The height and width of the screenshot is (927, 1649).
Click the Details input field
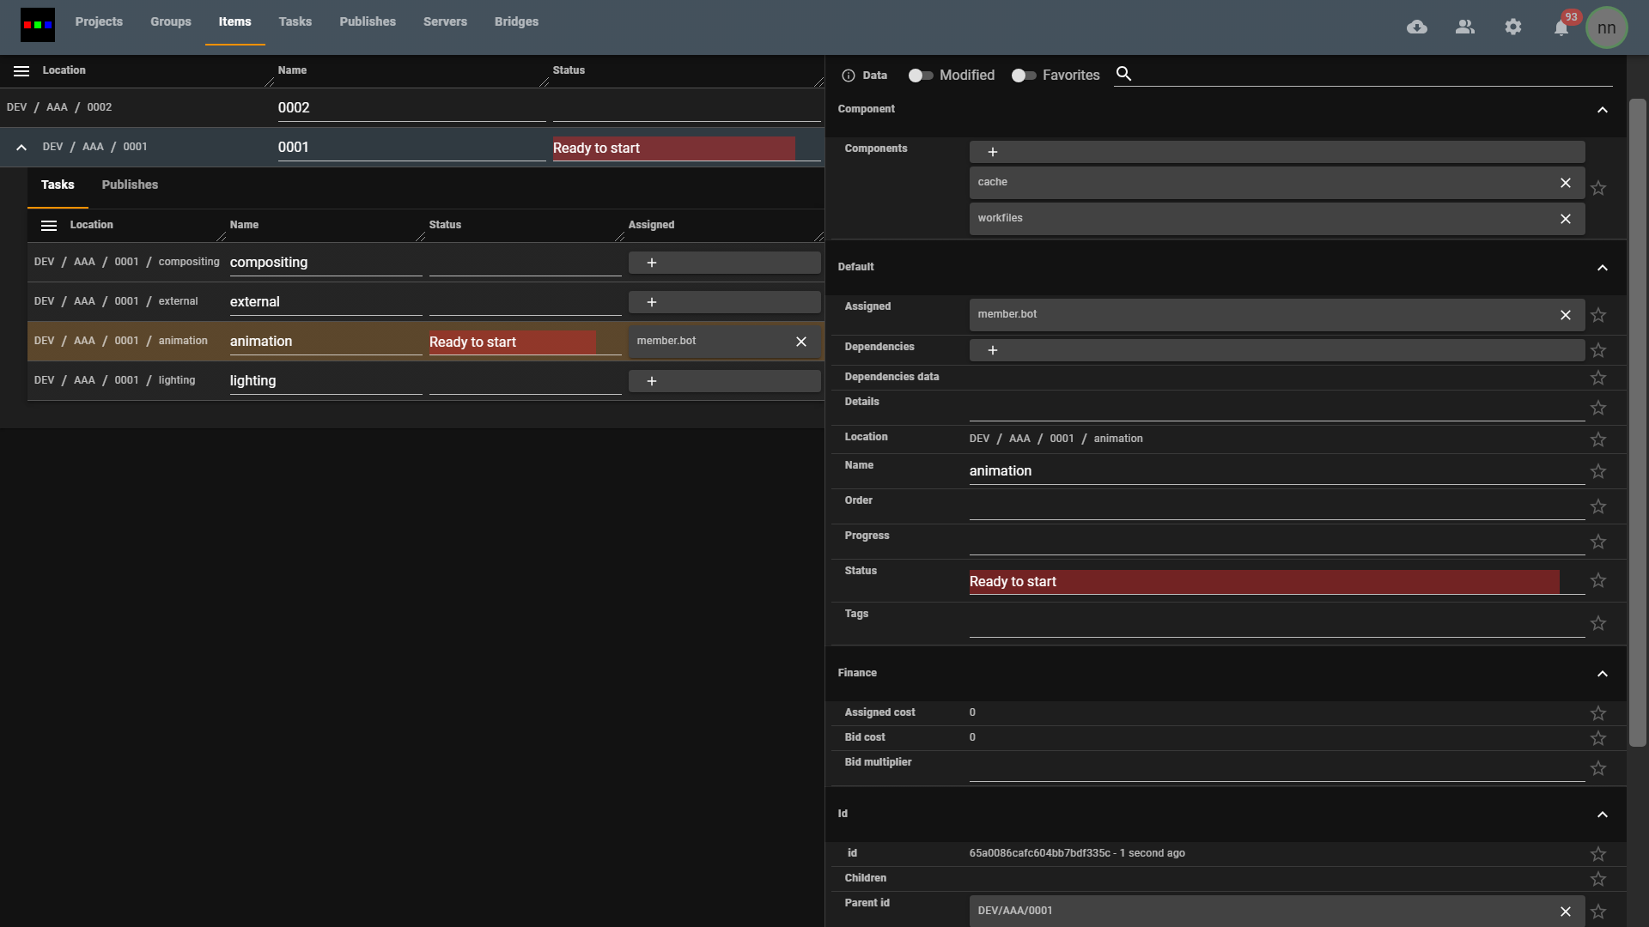click(1276, 409)
